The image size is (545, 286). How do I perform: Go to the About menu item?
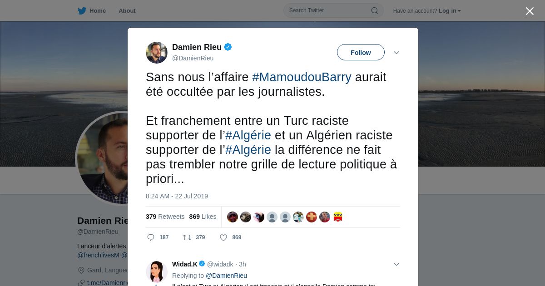[x=127, y=11]
